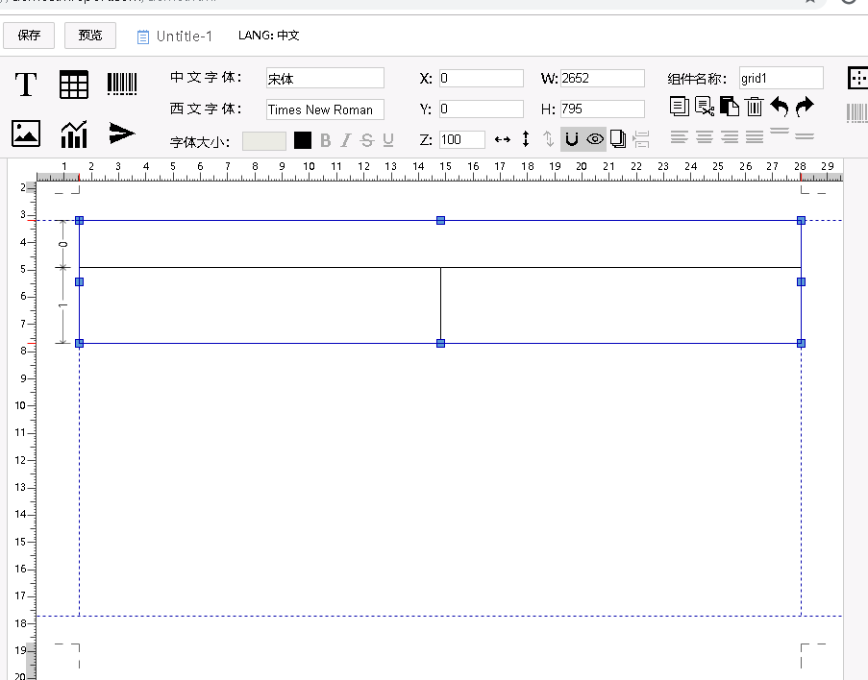This screenshot has width=868, height=680.
Task: Open the Untitle-1 document tab
Action: coord(174,36)
